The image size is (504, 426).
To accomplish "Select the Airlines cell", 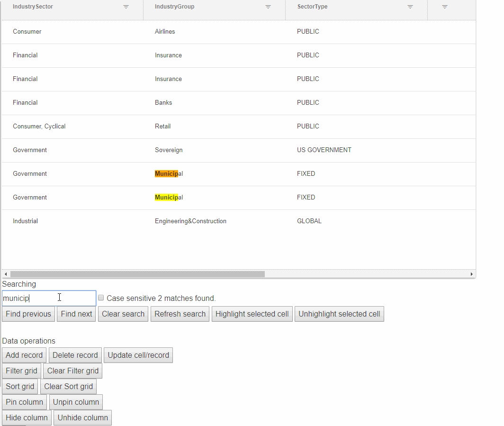I will (x=215, y=32).
